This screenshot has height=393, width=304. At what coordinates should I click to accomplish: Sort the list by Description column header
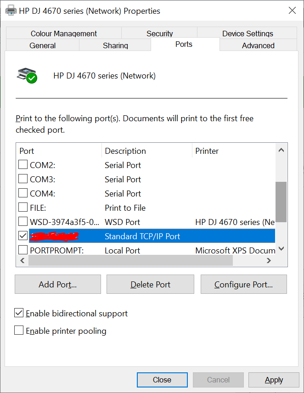click(125, 151)
